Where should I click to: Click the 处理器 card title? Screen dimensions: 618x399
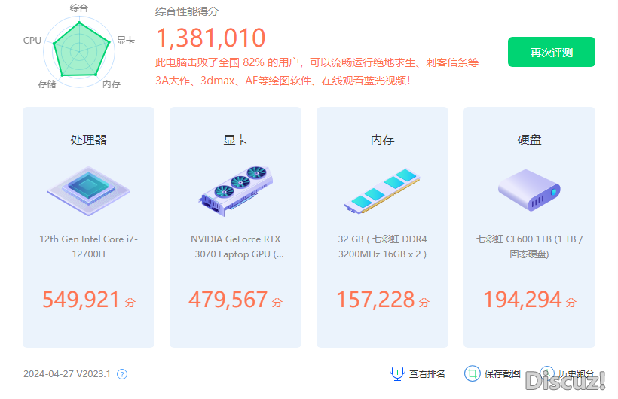[x=88, y=139]
